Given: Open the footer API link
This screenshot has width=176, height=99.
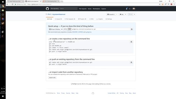Looking at the screenshot, I should [117, 93].
